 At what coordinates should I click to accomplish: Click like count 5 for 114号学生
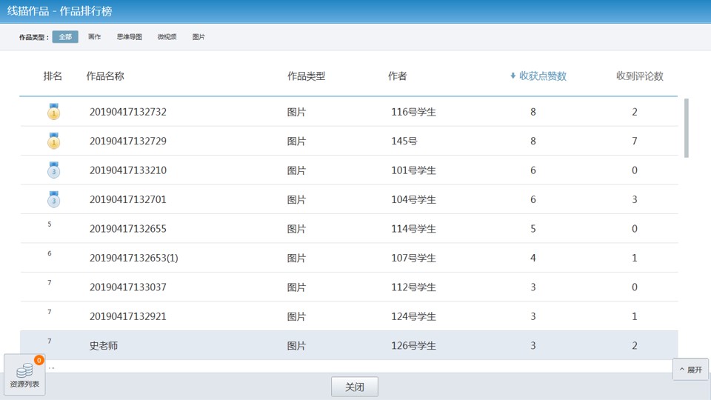tap(533, 229)
